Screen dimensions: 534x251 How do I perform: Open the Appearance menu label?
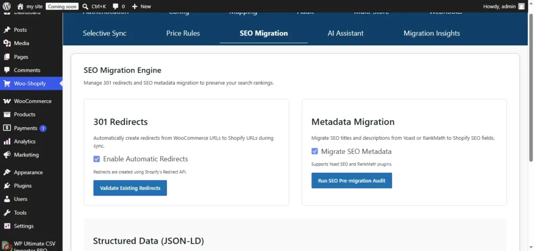tap(28, 172)
